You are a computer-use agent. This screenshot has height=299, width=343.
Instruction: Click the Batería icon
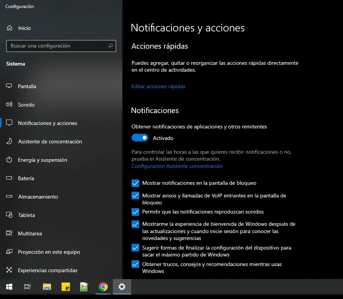tap(9, 178)
